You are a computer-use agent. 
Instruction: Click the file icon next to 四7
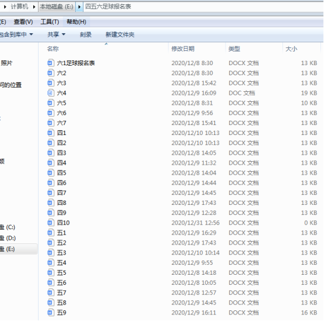50,192
